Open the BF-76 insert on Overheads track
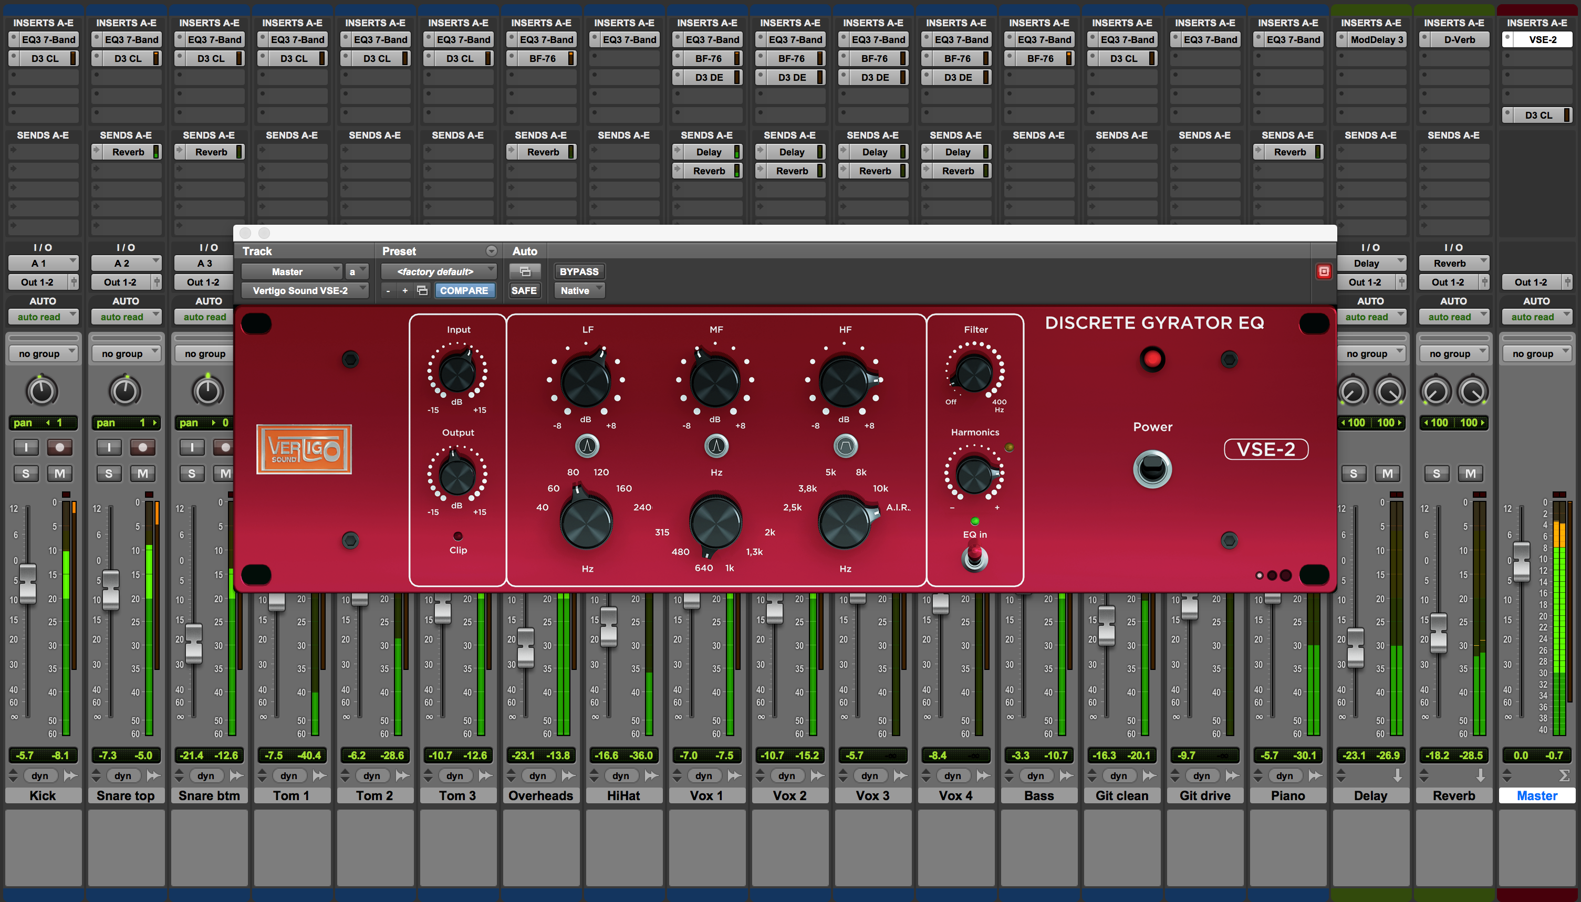The height and width of the screenshot is (902, 1581). tap(541, 58)
